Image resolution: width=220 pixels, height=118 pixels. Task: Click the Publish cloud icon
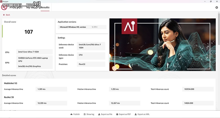coord(71,114)
